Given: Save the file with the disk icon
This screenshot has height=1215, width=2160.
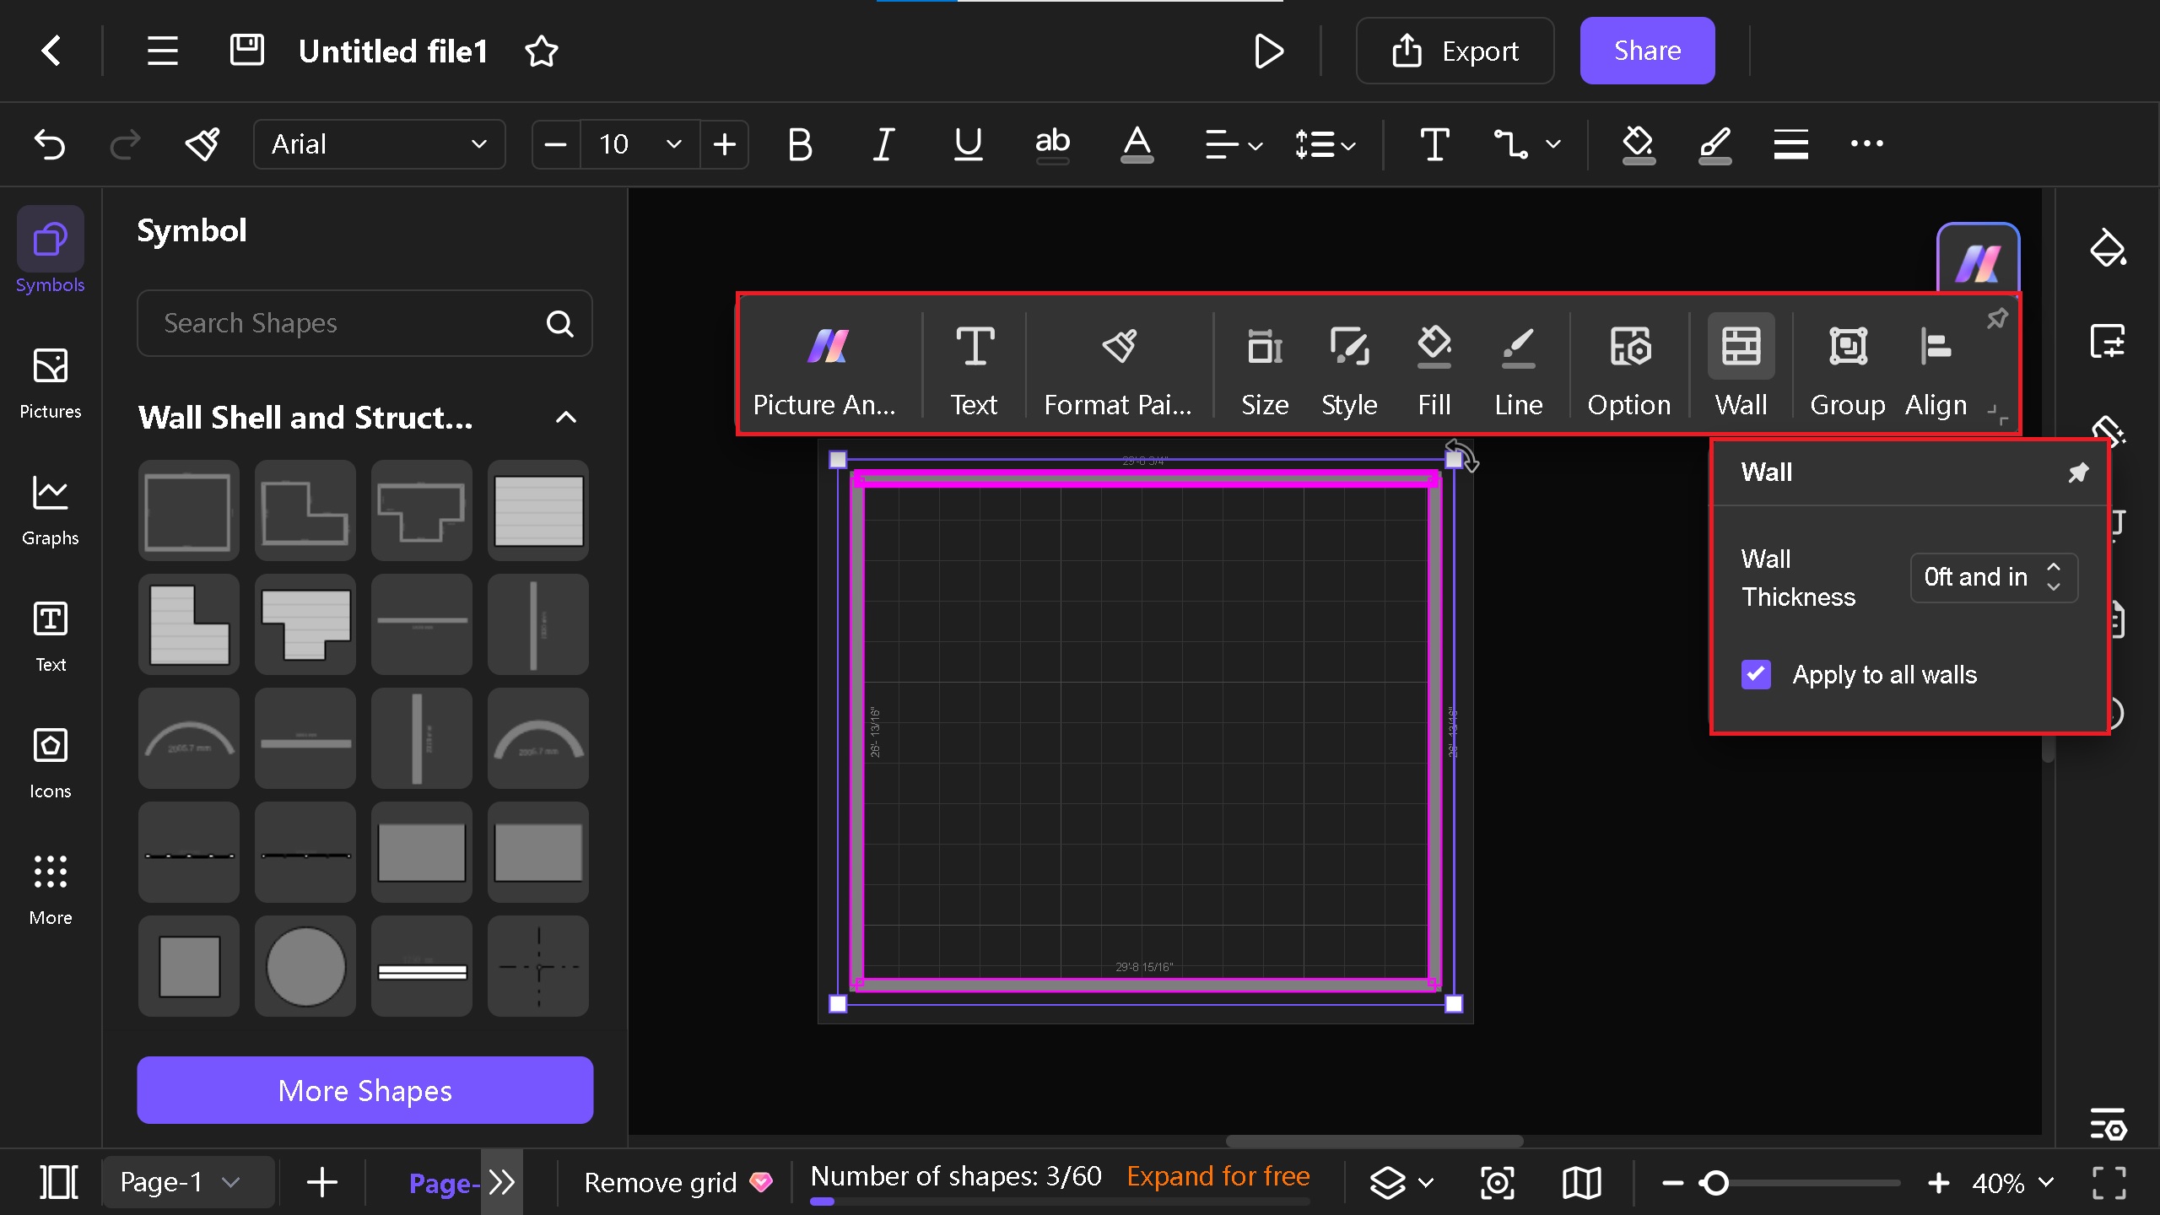Looking at the screenshot, I should point(247,51).
